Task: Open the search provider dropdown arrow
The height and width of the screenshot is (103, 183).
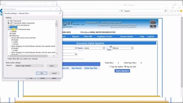Action: (168, 11)
